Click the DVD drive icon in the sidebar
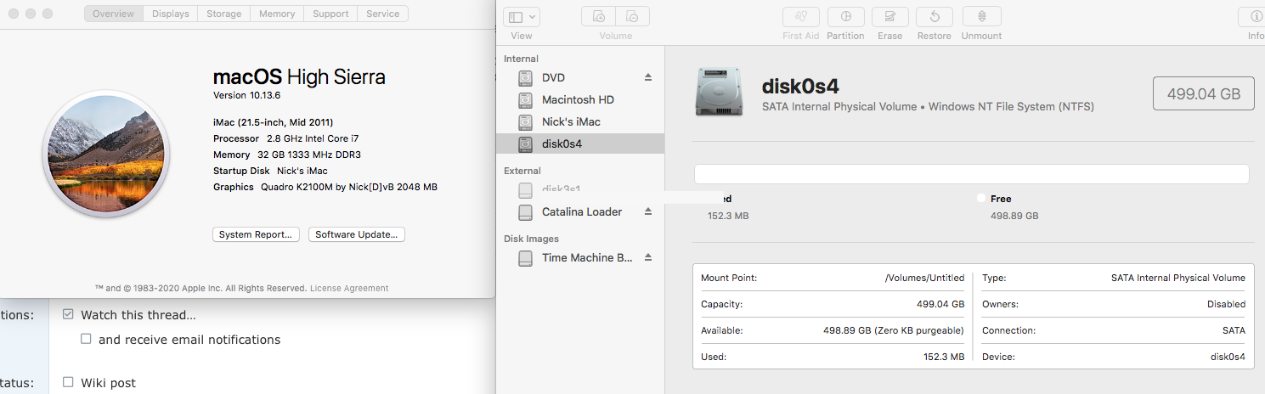 click(526, 77)
